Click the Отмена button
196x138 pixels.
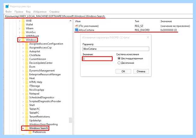tap(141, 72)
